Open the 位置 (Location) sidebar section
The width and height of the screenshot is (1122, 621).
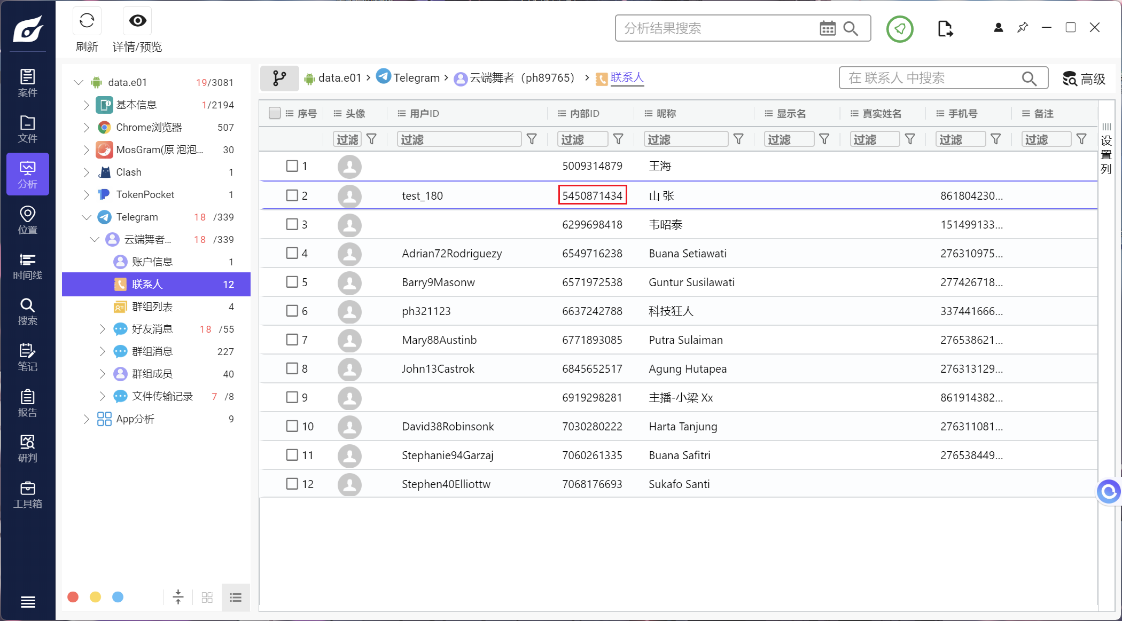click(27, 221)
